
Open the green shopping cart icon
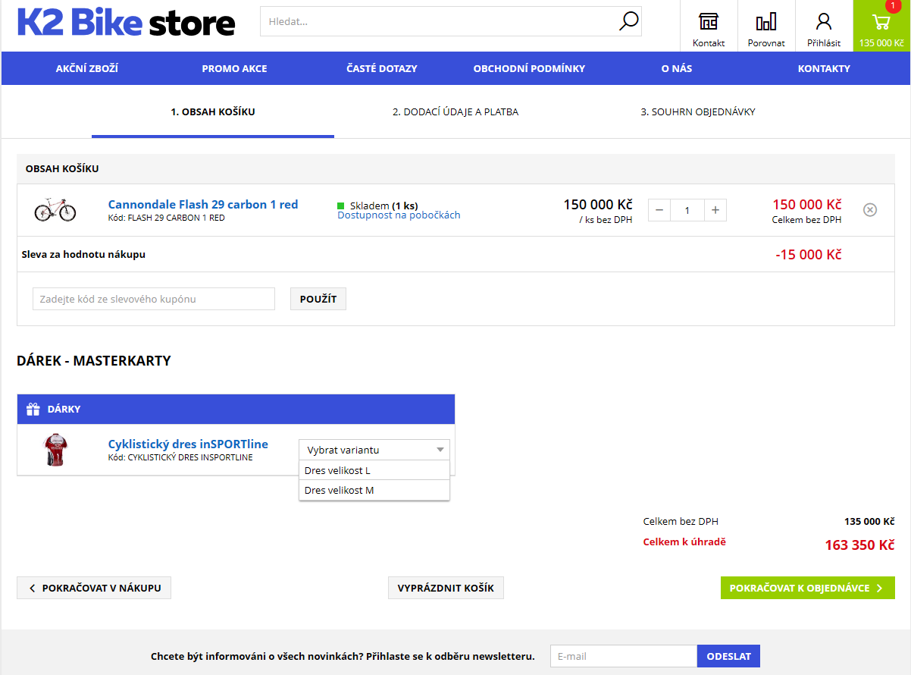coord(881,23)
